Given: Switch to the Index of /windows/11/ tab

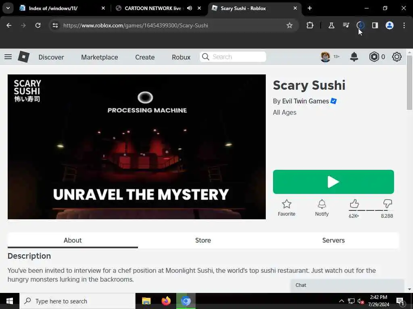Looking at the screenshot, I should [53, 8].
